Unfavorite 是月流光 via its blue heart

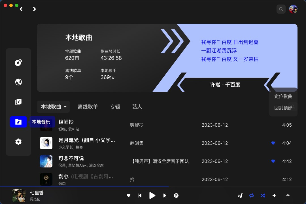pyautogui.click(x=273, y=143)
